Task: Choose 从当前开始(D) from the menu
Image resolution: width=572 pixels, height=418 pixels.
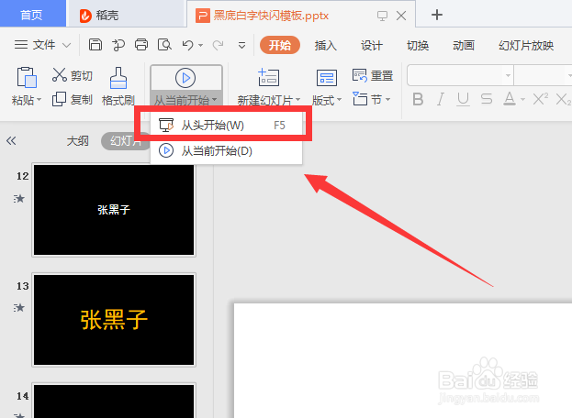Action: click(x=226, y=150)
